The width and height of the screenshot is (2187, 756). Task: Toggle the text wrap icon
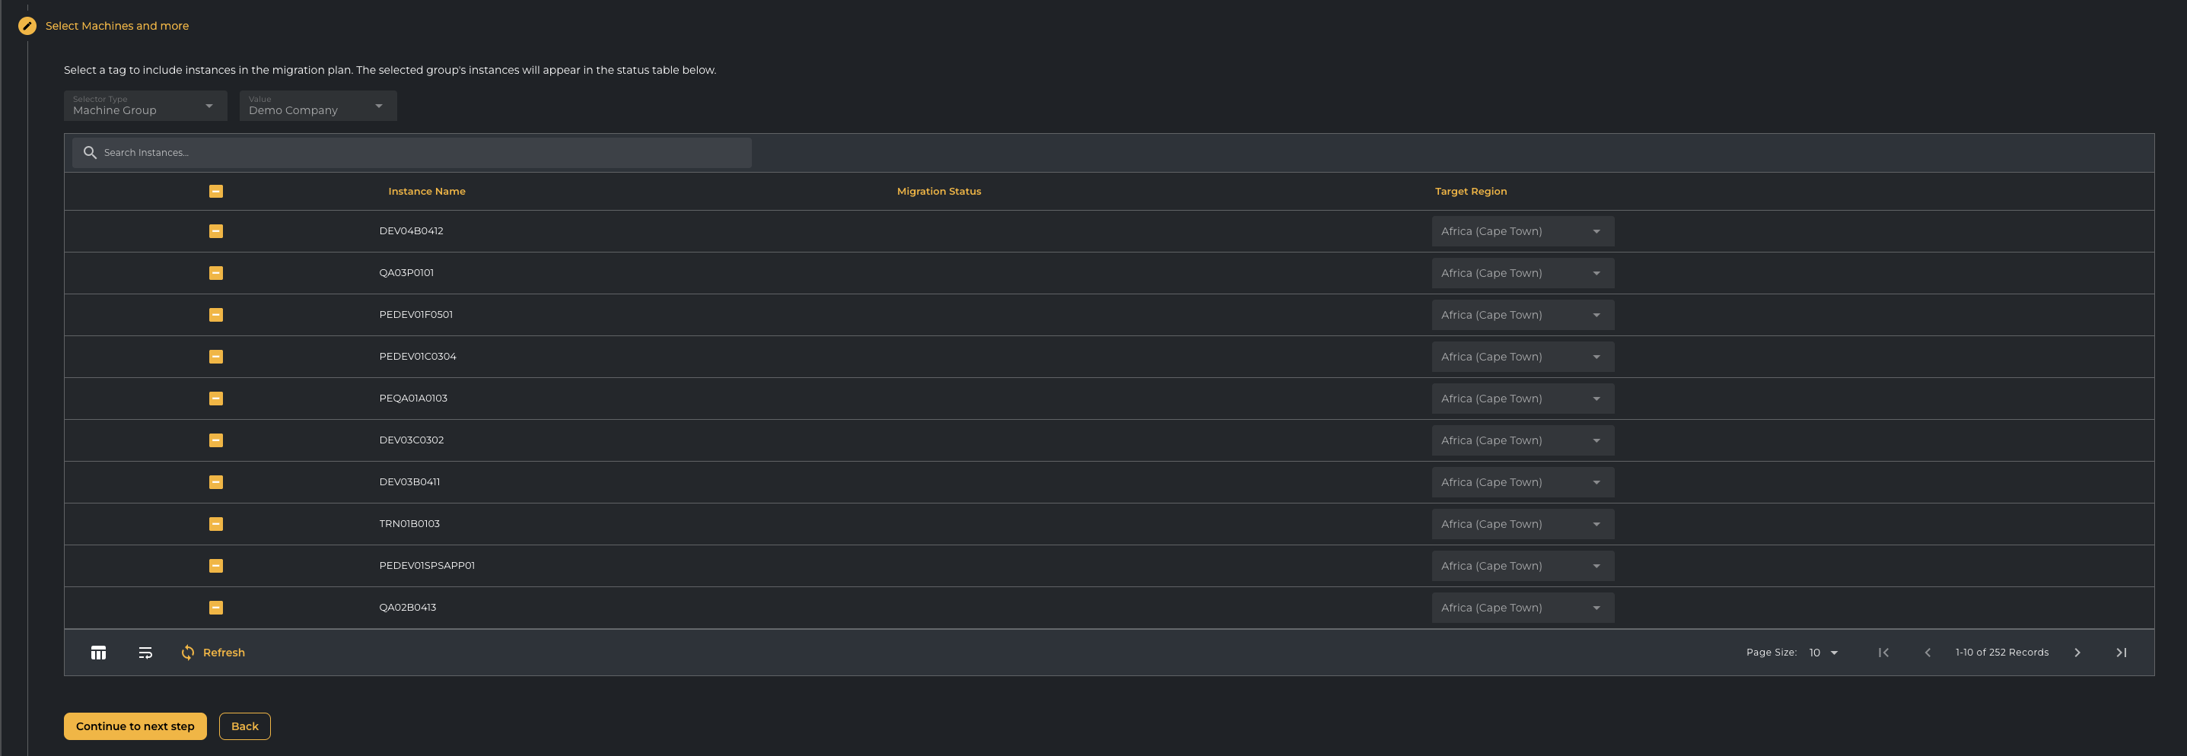(x=145, y=653)
